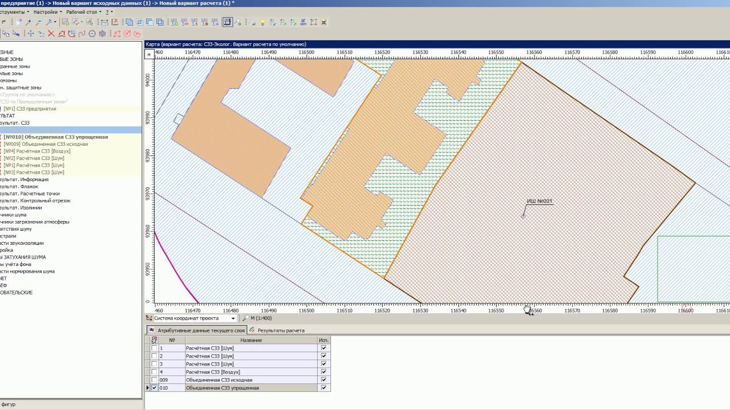Uncheck Исп. checkbox for row 4
The height and width of the screenshot is (410, 730).
point(324,372)
